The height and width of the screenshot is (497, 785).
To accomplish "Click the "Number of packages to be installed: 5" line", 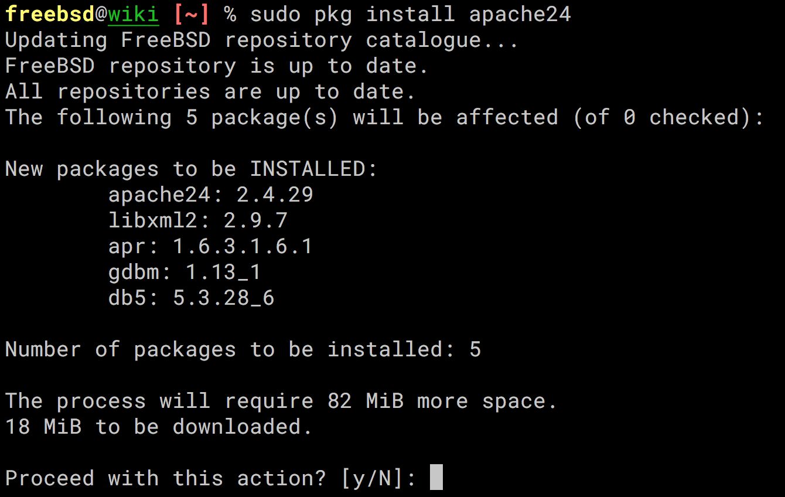I will (243, 350).
